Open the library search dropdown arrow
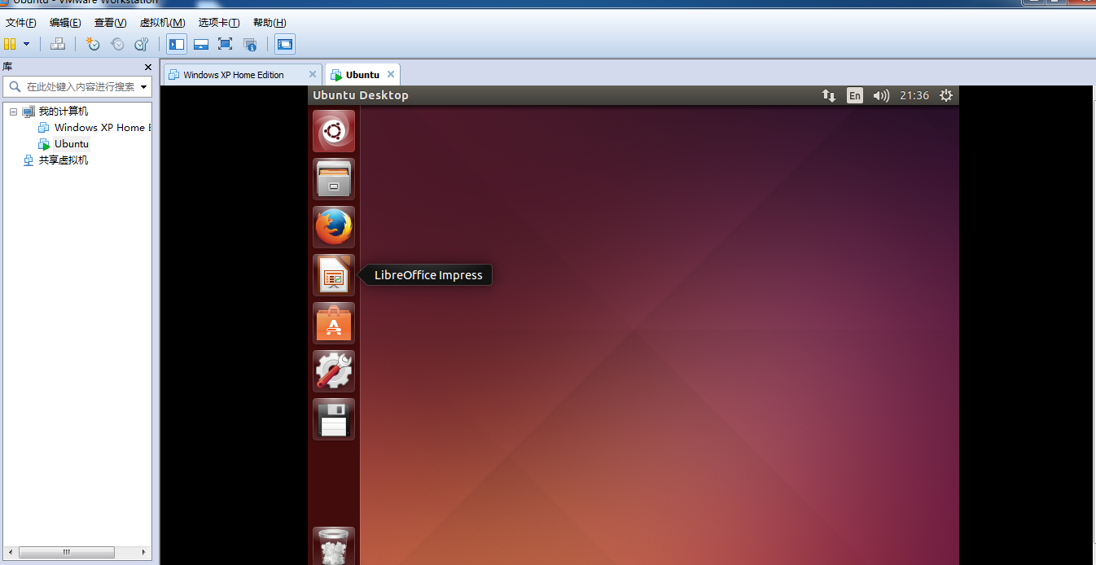 pyautogui.click(x=144, y=86)
